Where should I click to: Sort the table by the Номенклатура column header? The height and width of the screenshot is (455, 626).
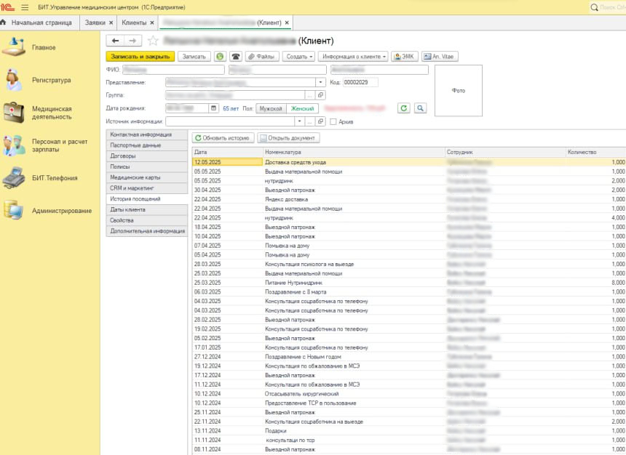354,152
